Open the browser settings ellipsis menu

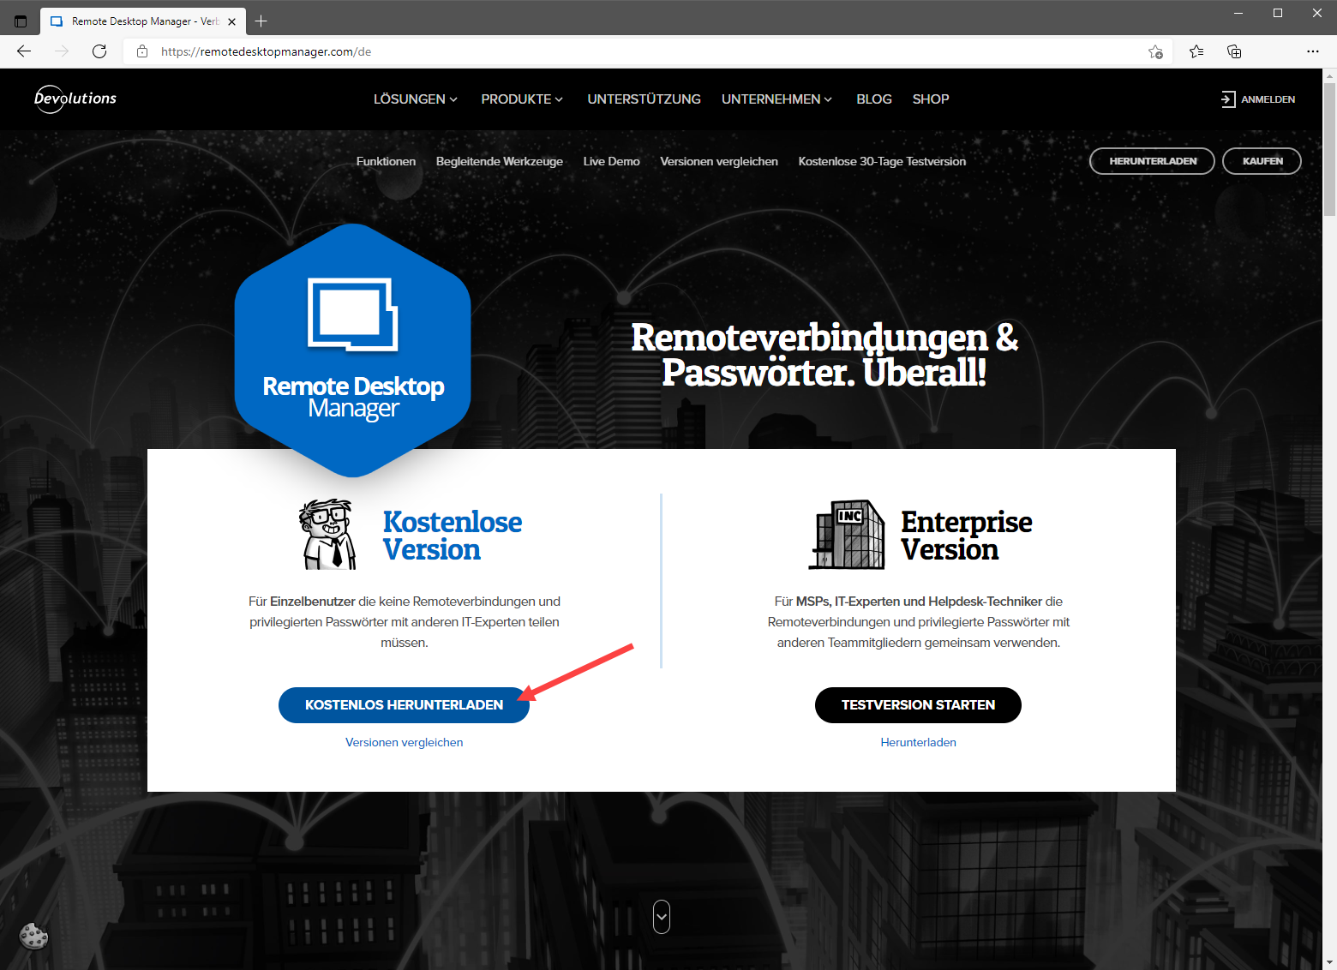(1312, 51)
